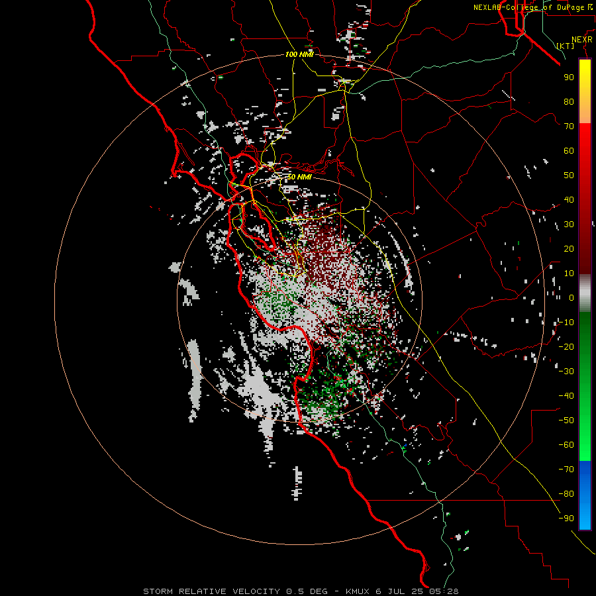Click the -10 value on velocity scale
596x596 pixels.
[x=566, y=323]
